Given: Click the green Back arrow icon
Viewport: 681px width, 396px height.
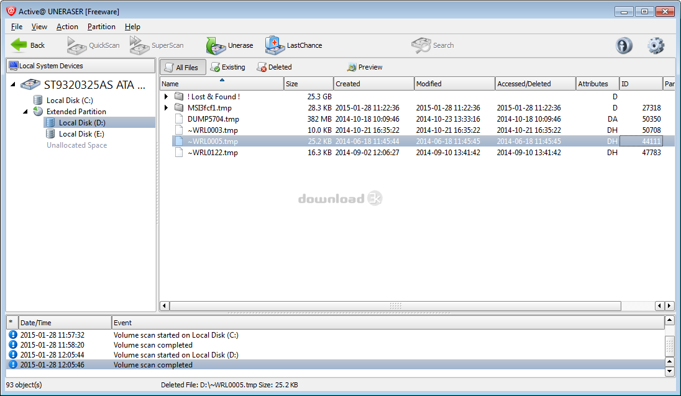Looking at the screenshot, I should click(x=19, y=45).
